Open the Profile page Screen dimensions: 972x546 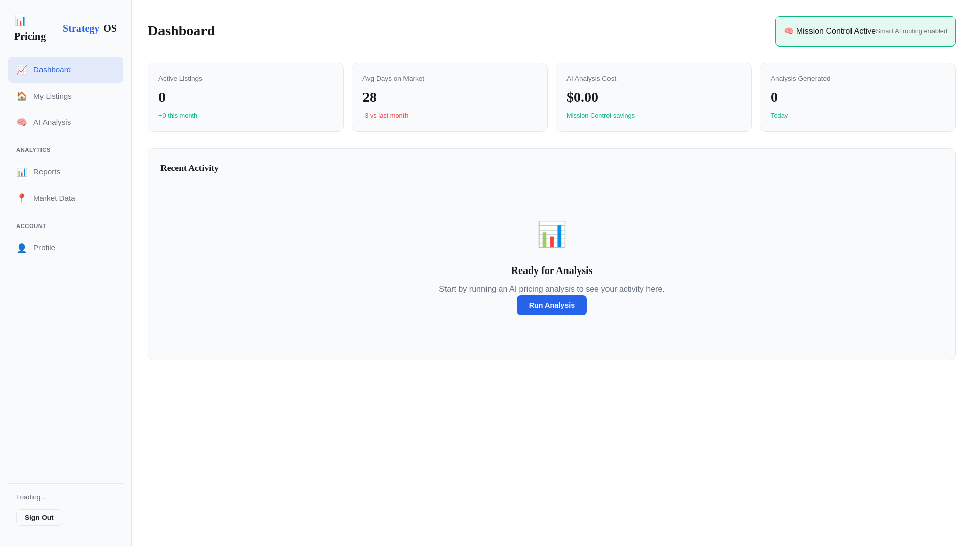65,248
